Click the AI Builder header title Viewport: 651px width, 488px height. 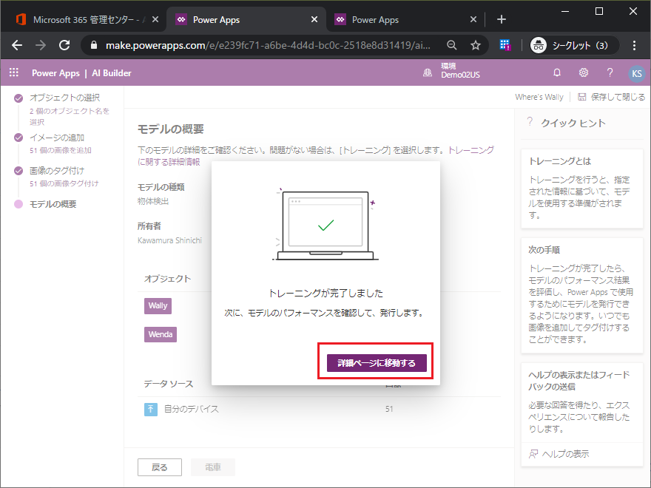tap(112, 73)
